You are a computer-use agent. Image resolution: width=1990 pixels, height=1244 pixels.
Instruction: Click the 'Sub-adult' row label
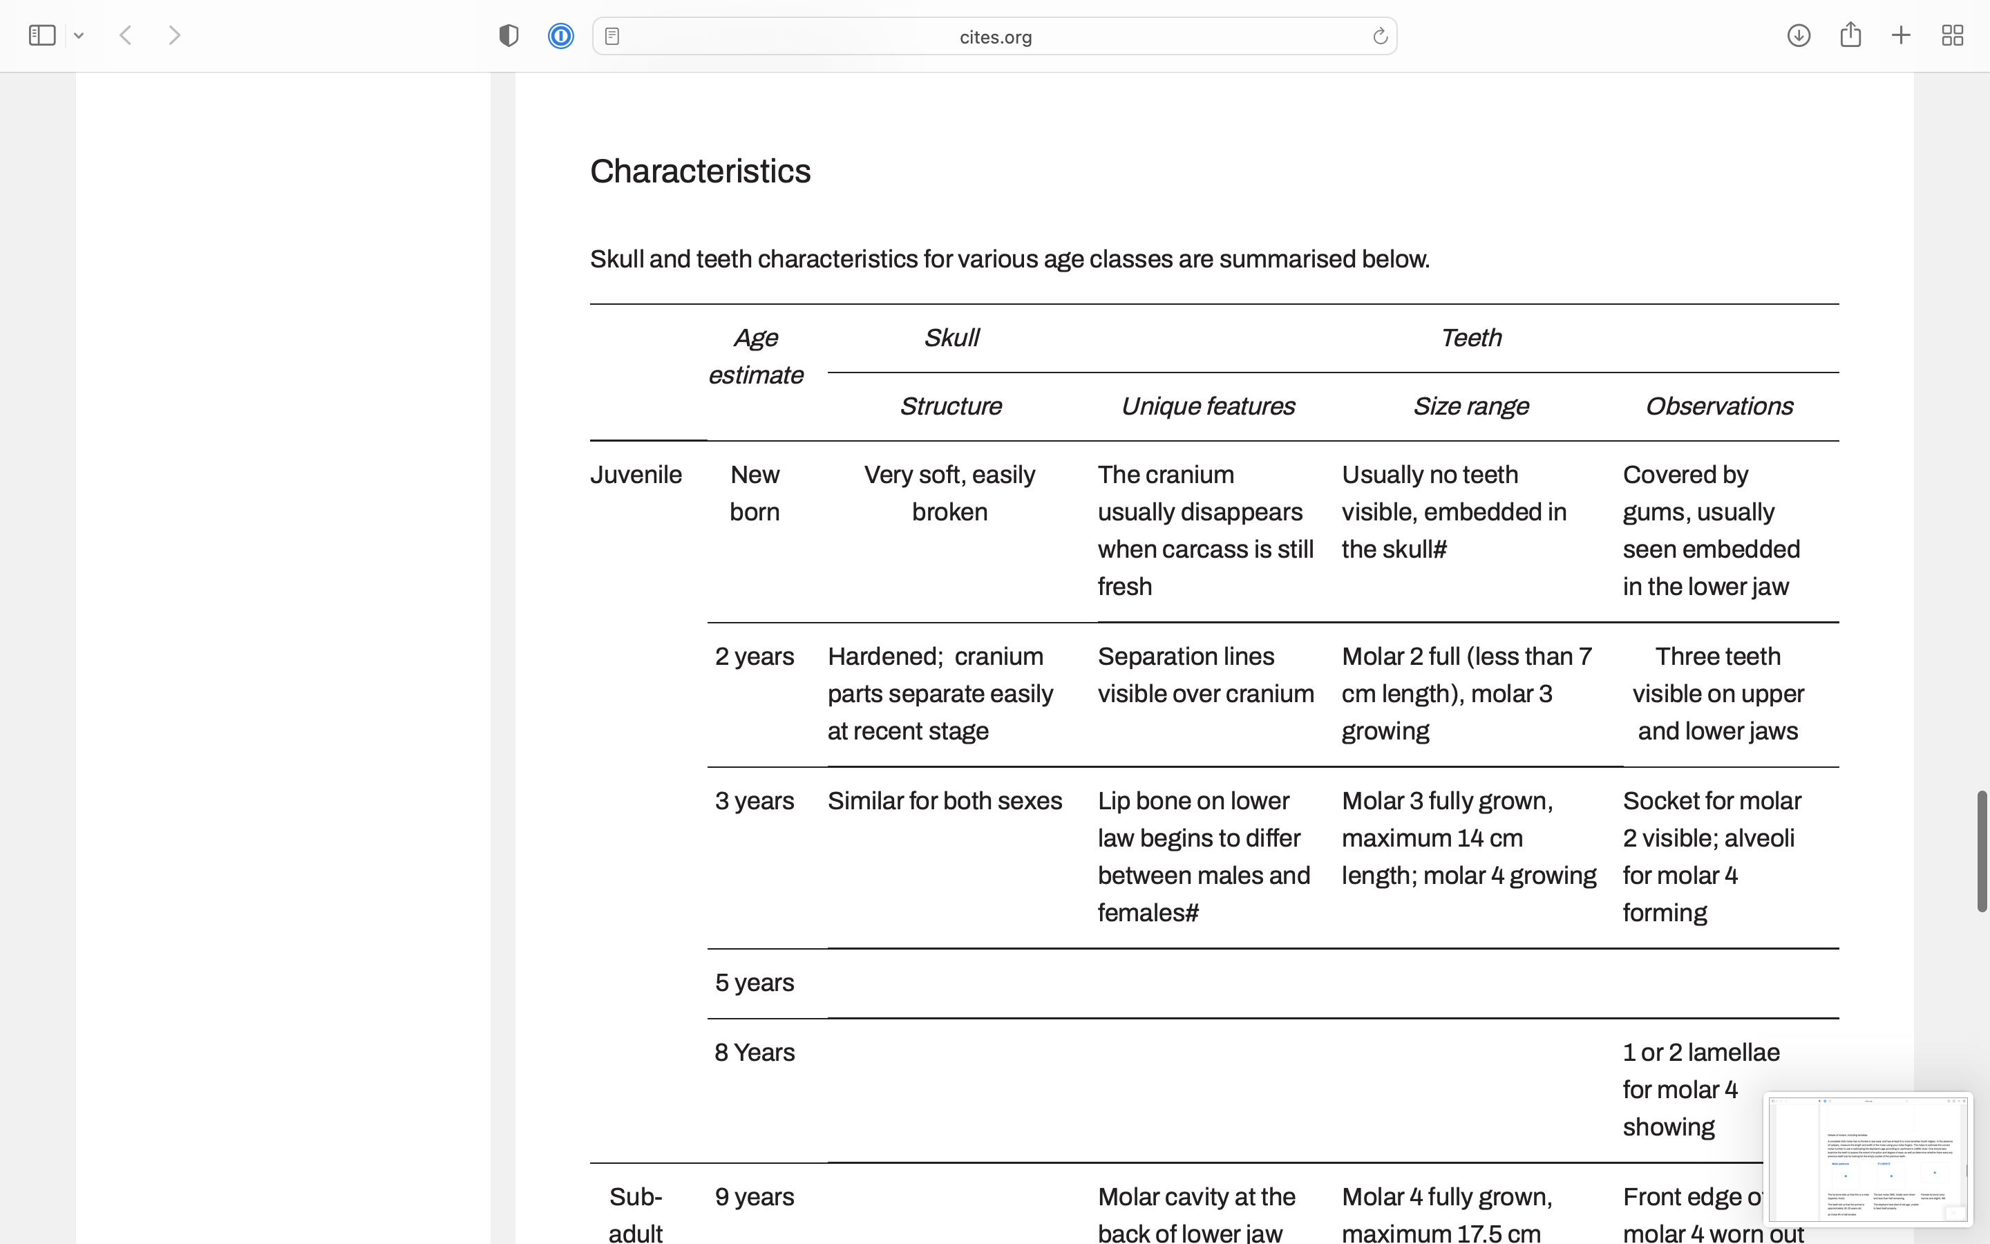[636, 1215]
